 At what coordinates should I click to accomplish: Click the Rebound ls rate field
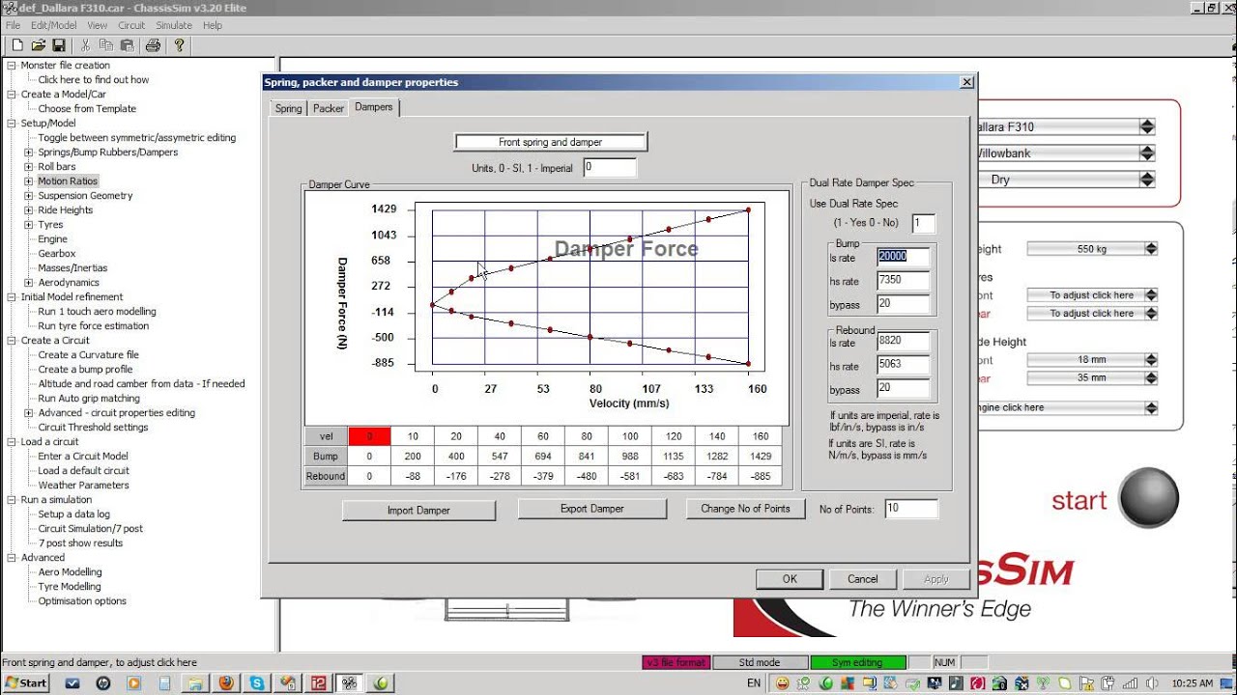point(904,342)
